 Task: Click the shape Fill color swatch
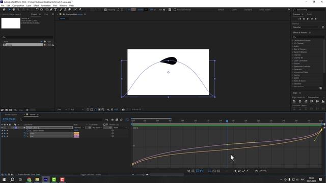[x=133, y=10]
